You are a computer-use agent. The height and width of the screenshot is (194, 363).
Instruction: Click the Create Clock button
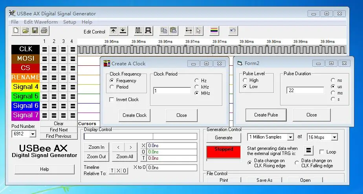tap(134, 115)
